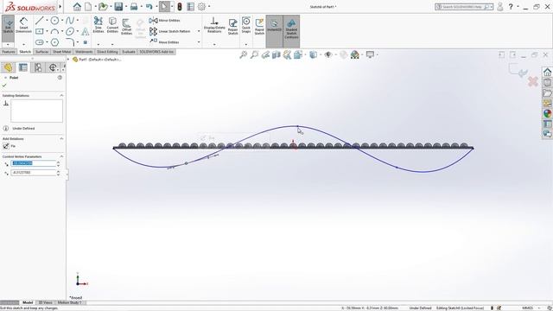
Task: Select the Smart Dimension tool
Action: (x=23, y=26)
